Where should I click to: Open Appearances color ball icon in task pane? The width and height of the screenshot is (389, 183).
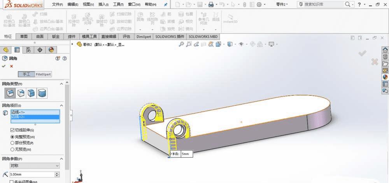(385, 77)
